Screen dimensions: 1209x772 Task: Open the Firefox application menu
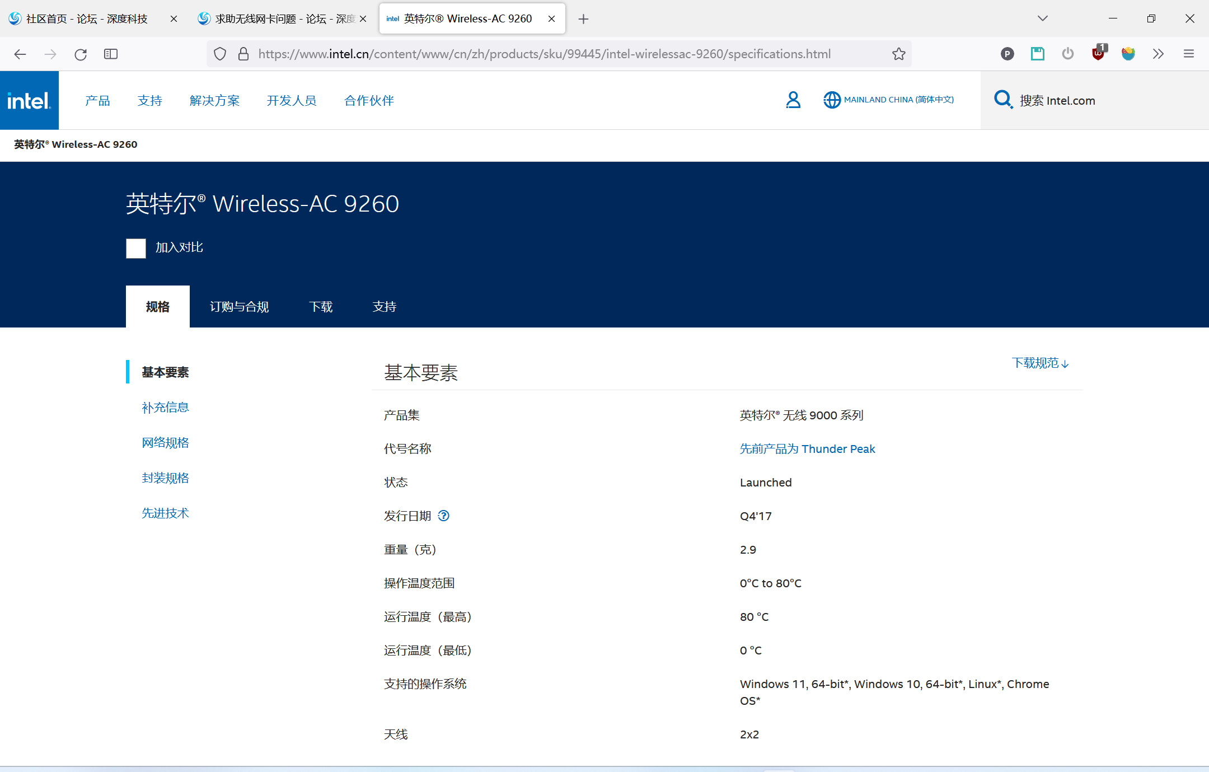tap(1189, 54)
